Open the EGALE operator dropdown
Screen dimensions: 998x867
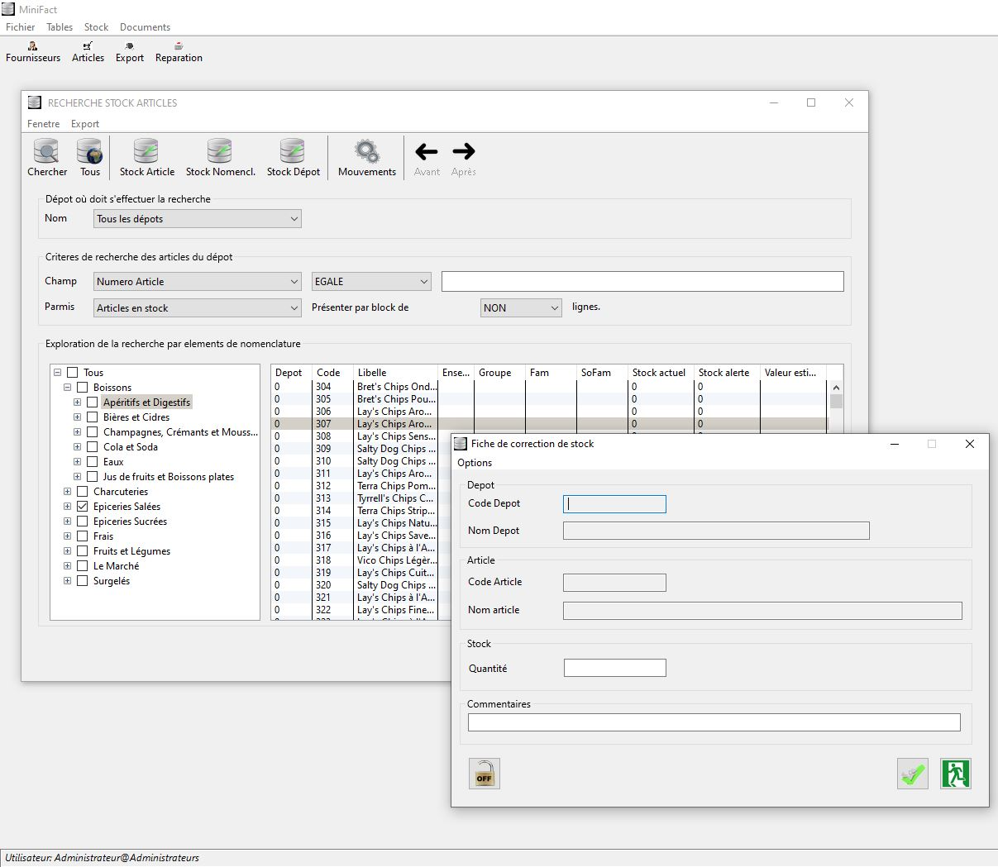click(371, 282)
